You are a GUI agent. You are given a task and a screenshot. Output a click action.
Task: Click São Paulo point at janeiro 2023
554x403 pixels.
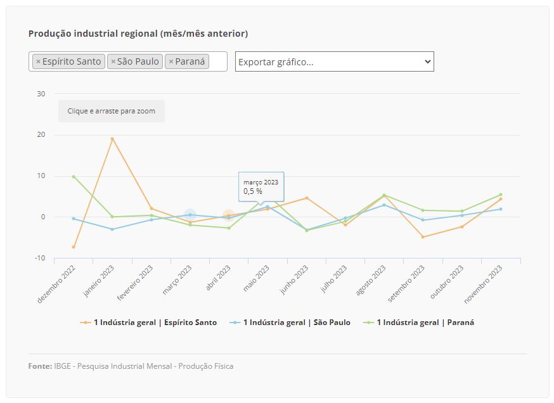pos(112,229)
